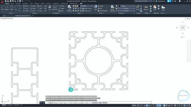Select the Line tool

2,7
